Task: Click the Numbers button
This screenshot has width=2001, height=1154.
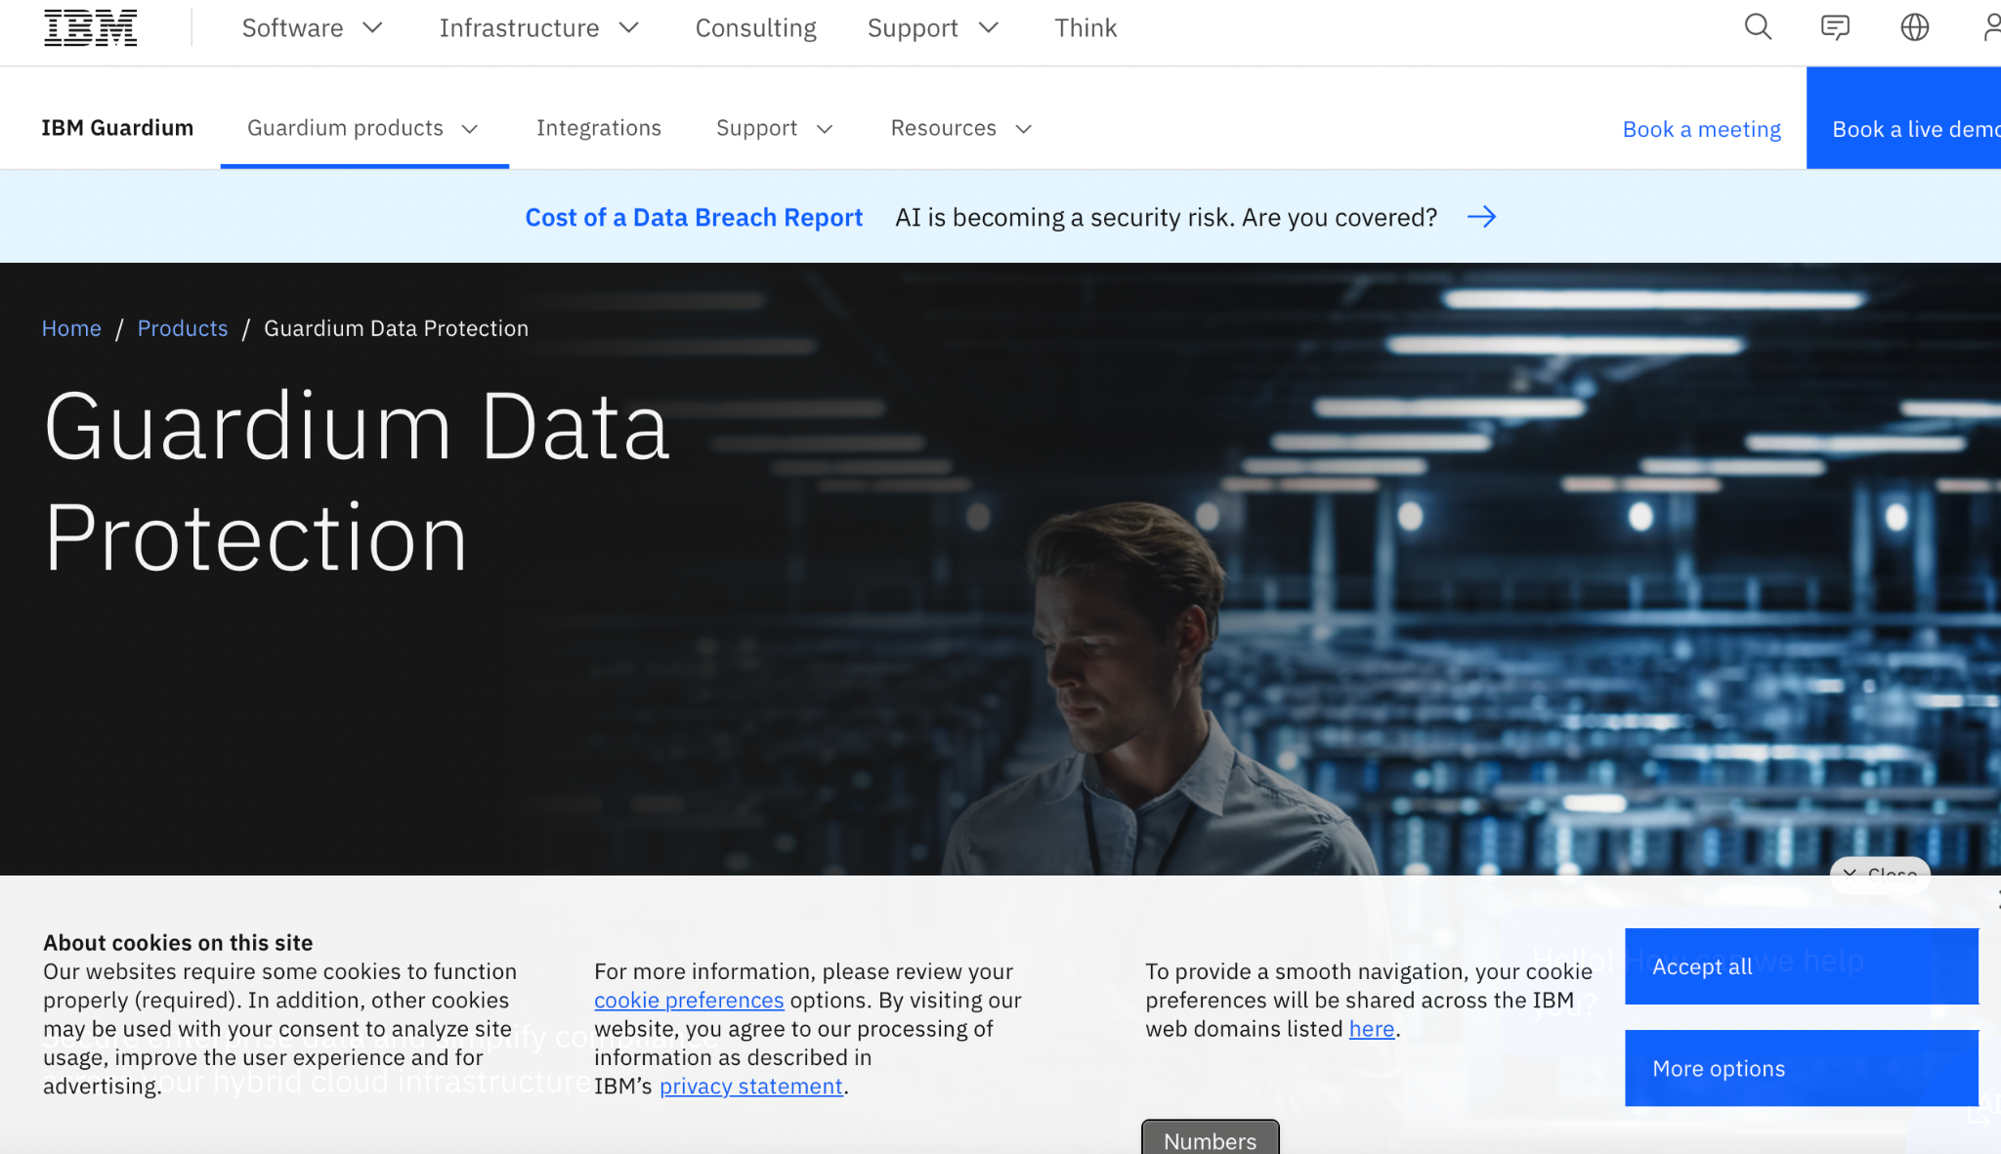Action: click(1210, 1139)
